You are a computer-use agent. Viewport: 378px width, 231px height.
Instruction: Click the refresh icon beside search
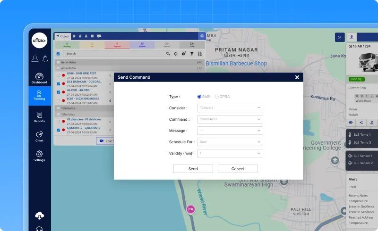pos(176,54)
